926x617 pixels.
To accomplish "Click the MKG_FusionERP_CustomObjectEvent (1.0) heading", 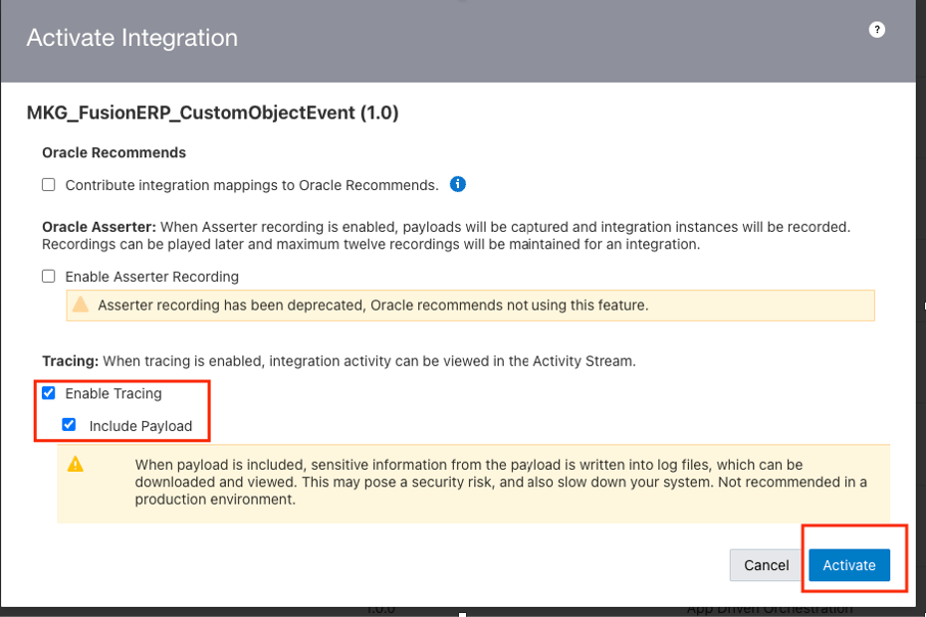I will pyautogui.click(x=212, y=112).
